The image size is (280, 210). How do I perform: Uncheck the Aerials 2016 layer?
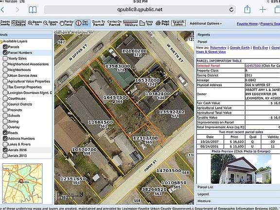5,150
